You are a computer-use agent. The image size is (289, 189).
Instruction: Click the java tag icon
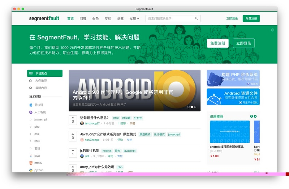point(31,156)
